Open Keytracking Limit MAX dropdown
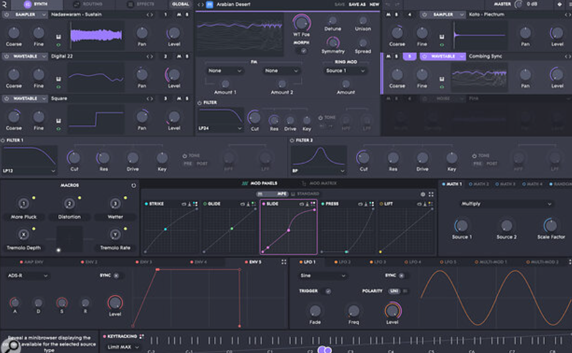This screenshot has height=353, width=572. [x=123, y=347]
